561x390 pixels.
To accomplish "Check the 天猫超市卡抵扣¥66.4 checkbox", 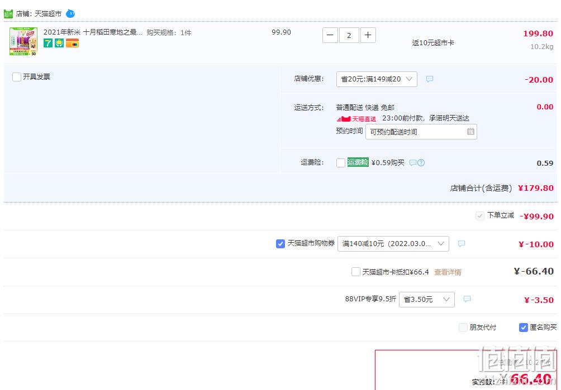I will click(x=355, y=272).
